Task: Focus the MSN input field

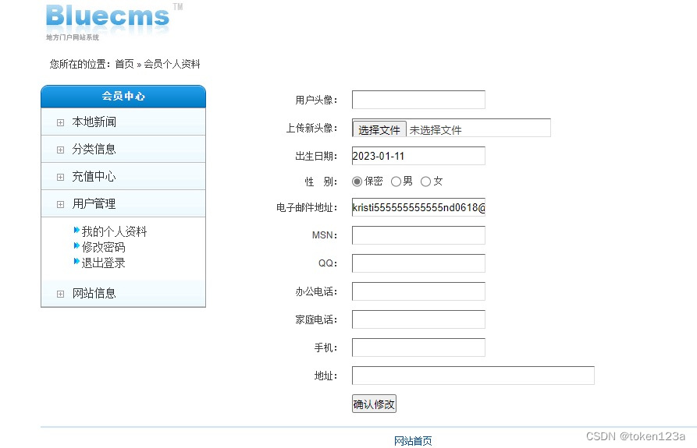Action: 418,235
